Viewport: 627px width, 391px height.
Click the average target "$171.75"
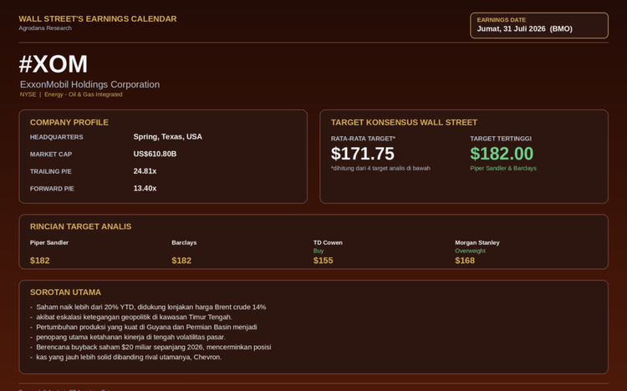[x=363, y=154]
